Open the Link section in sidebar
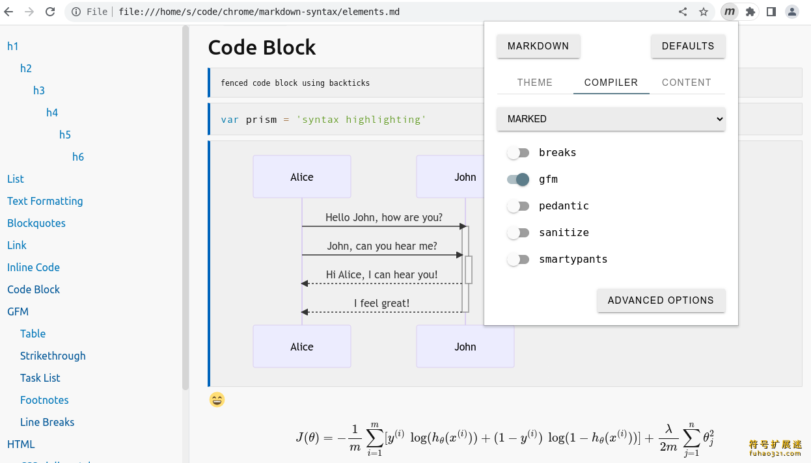This screenshot has height=463, width=811. point(17,245)
